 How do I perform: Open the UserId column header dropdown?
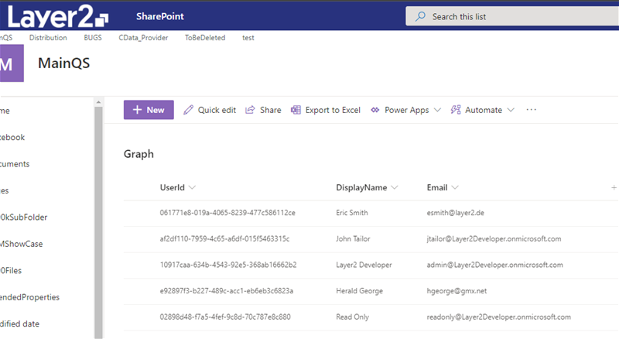(x=193, y=188)
